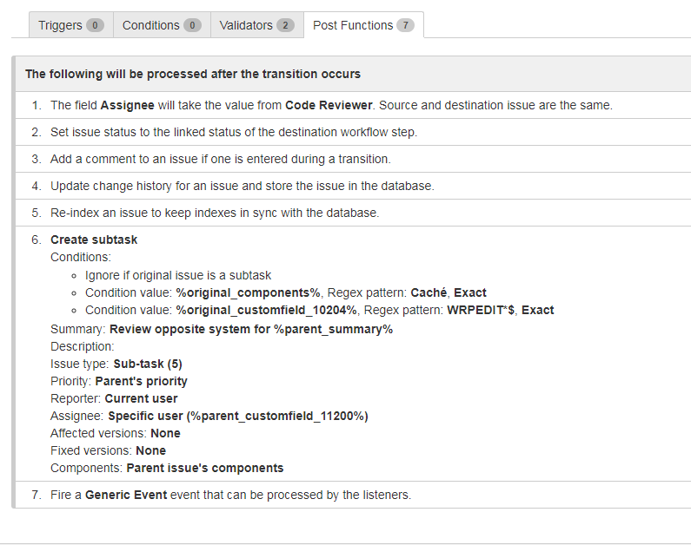Click the Conditions count badge showing 0
The image size is (691, 545).
(192, 26)
